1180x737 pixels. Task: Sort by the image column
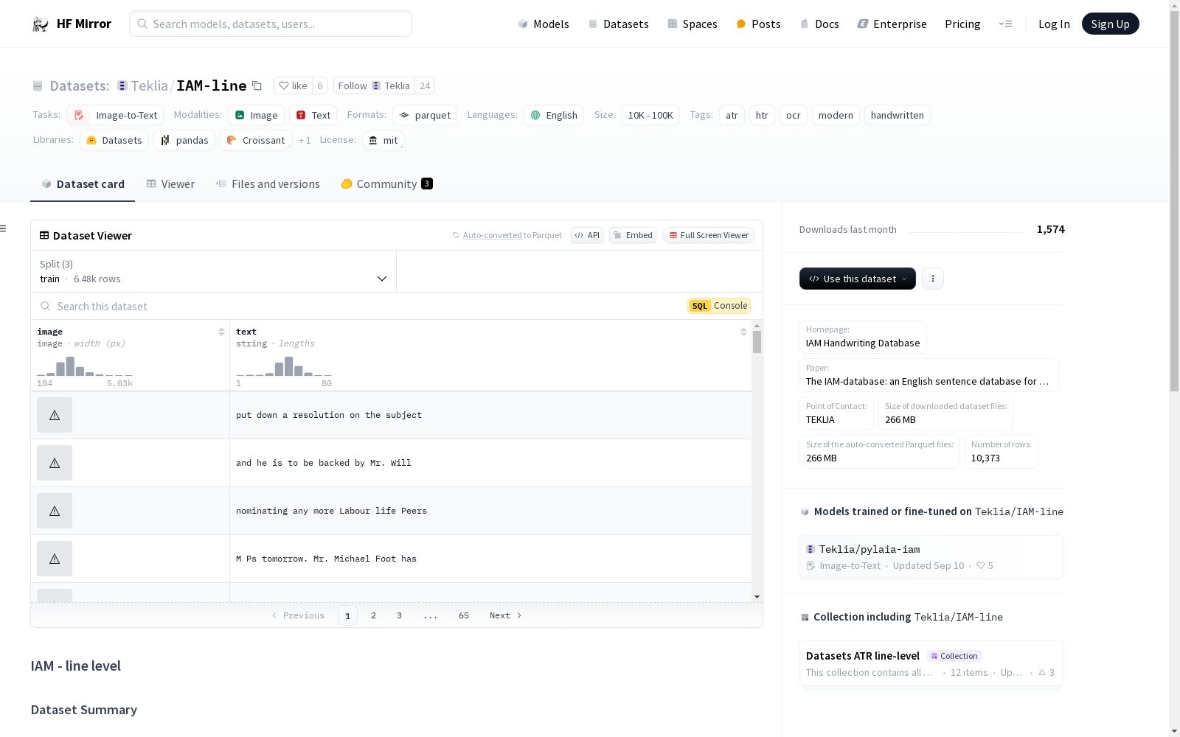(x=221, y=332)
